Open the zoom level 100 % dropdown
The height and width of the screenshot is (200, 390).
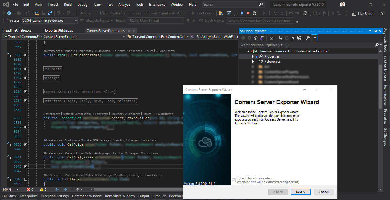click(x=11, y=189)
